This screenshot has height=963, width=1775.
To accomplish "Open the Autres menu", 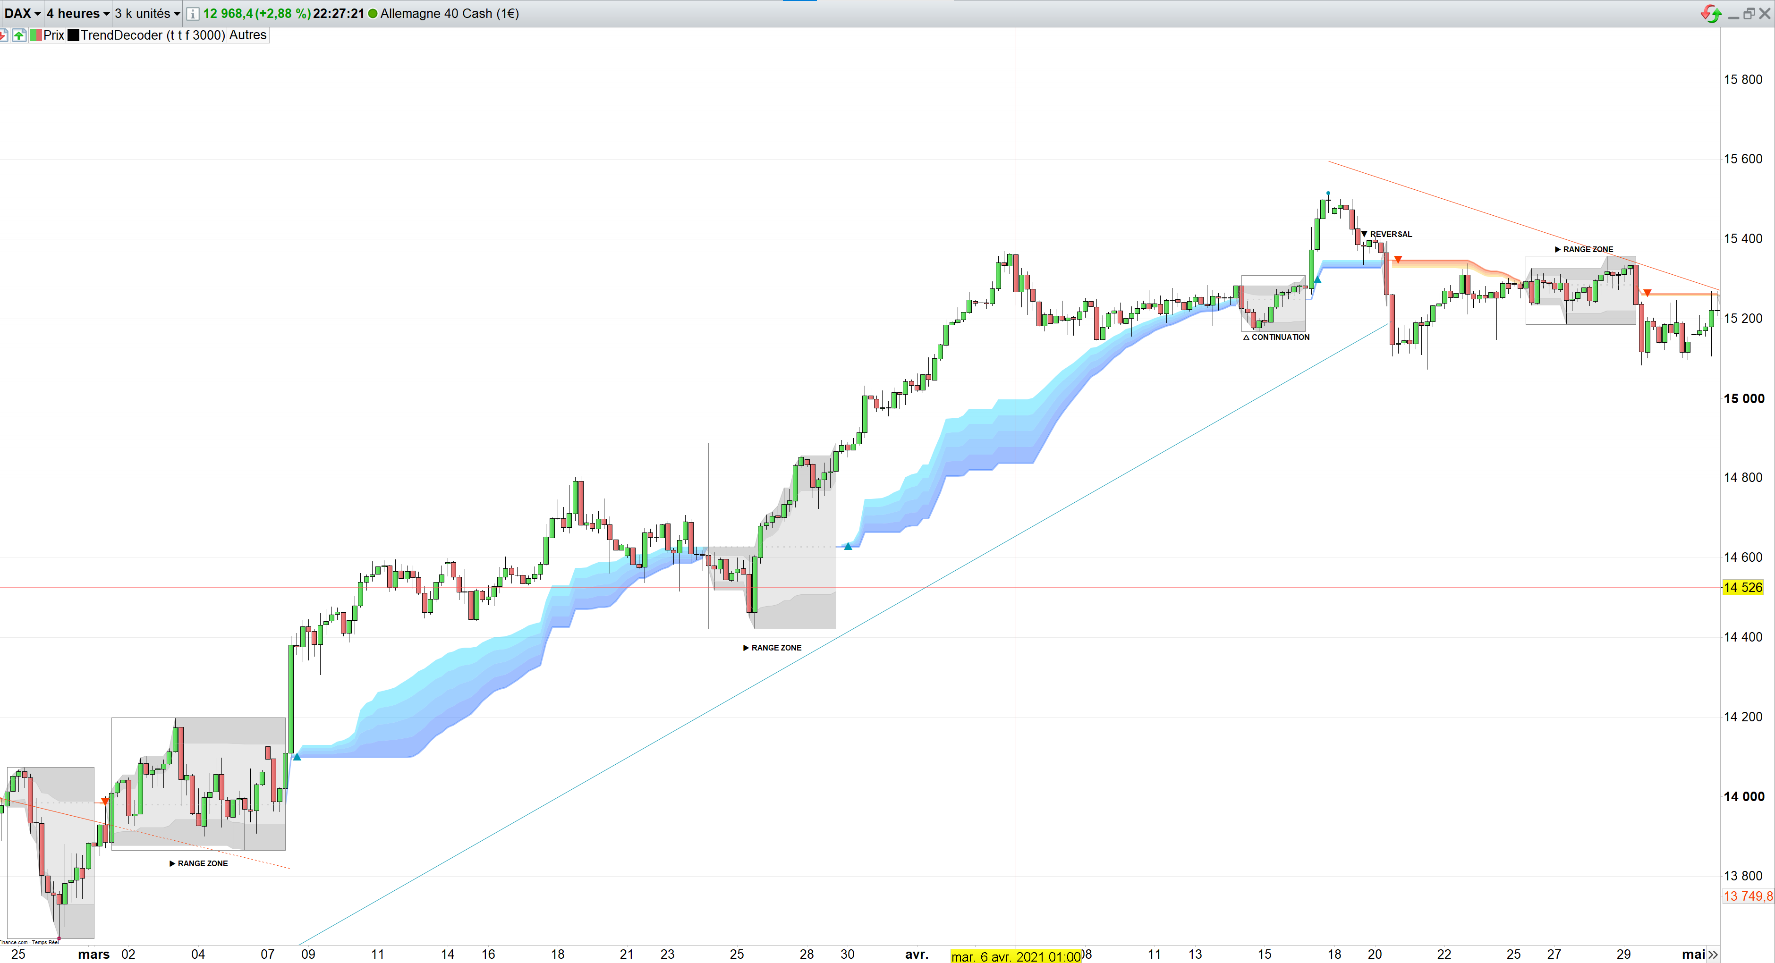I will (247, 35).
